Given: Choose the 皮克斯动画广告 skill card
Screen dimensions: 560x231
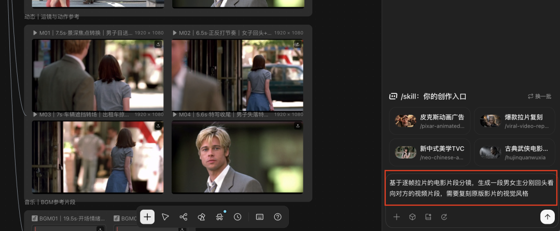Looking at the screenshot, I should coord(430,121).
